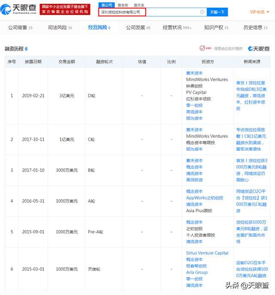The height and width of the screenshot is (295, 275).
Task: Select the 2015-03-01 disclosure date cell
Action: [33, 269]
